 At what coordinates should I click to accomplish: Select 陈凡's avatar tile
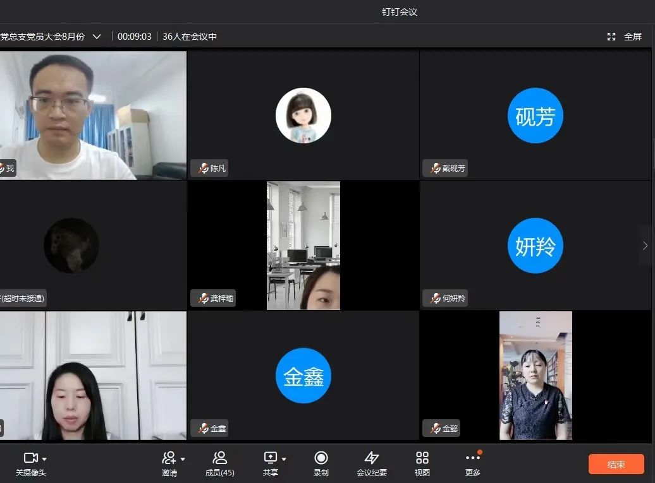click(x=303, y=116)
